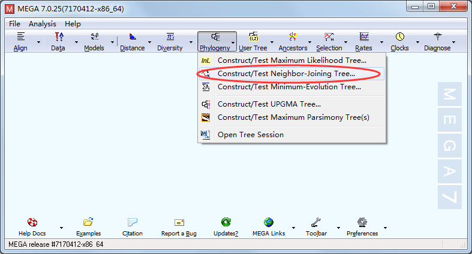Screen dimensions: 472x254
Task: Select Open Tree Session menu entry
Action: click(291, 135)
